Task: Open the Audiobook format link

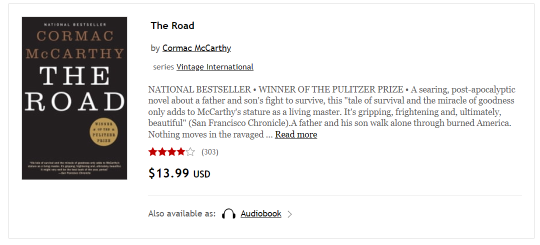Action: (x=261, y=213)
